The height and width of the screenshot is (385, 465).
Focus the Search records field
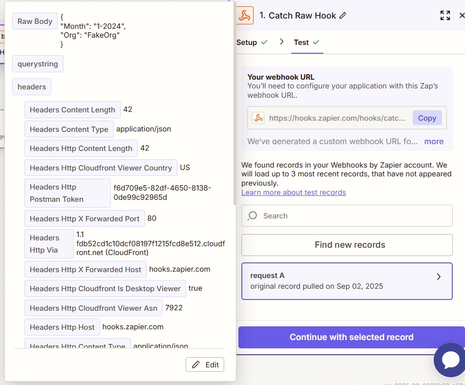point(347,215)
